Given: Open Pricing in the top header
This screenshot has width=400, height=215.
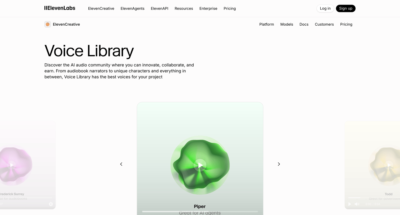Looking at the screenshot, I should click(230, 8).
